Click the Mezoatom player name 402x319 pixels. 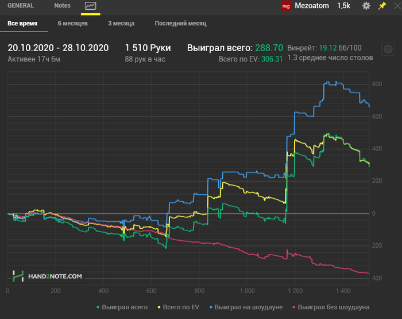pyautogui.click(x=312, y=6)
